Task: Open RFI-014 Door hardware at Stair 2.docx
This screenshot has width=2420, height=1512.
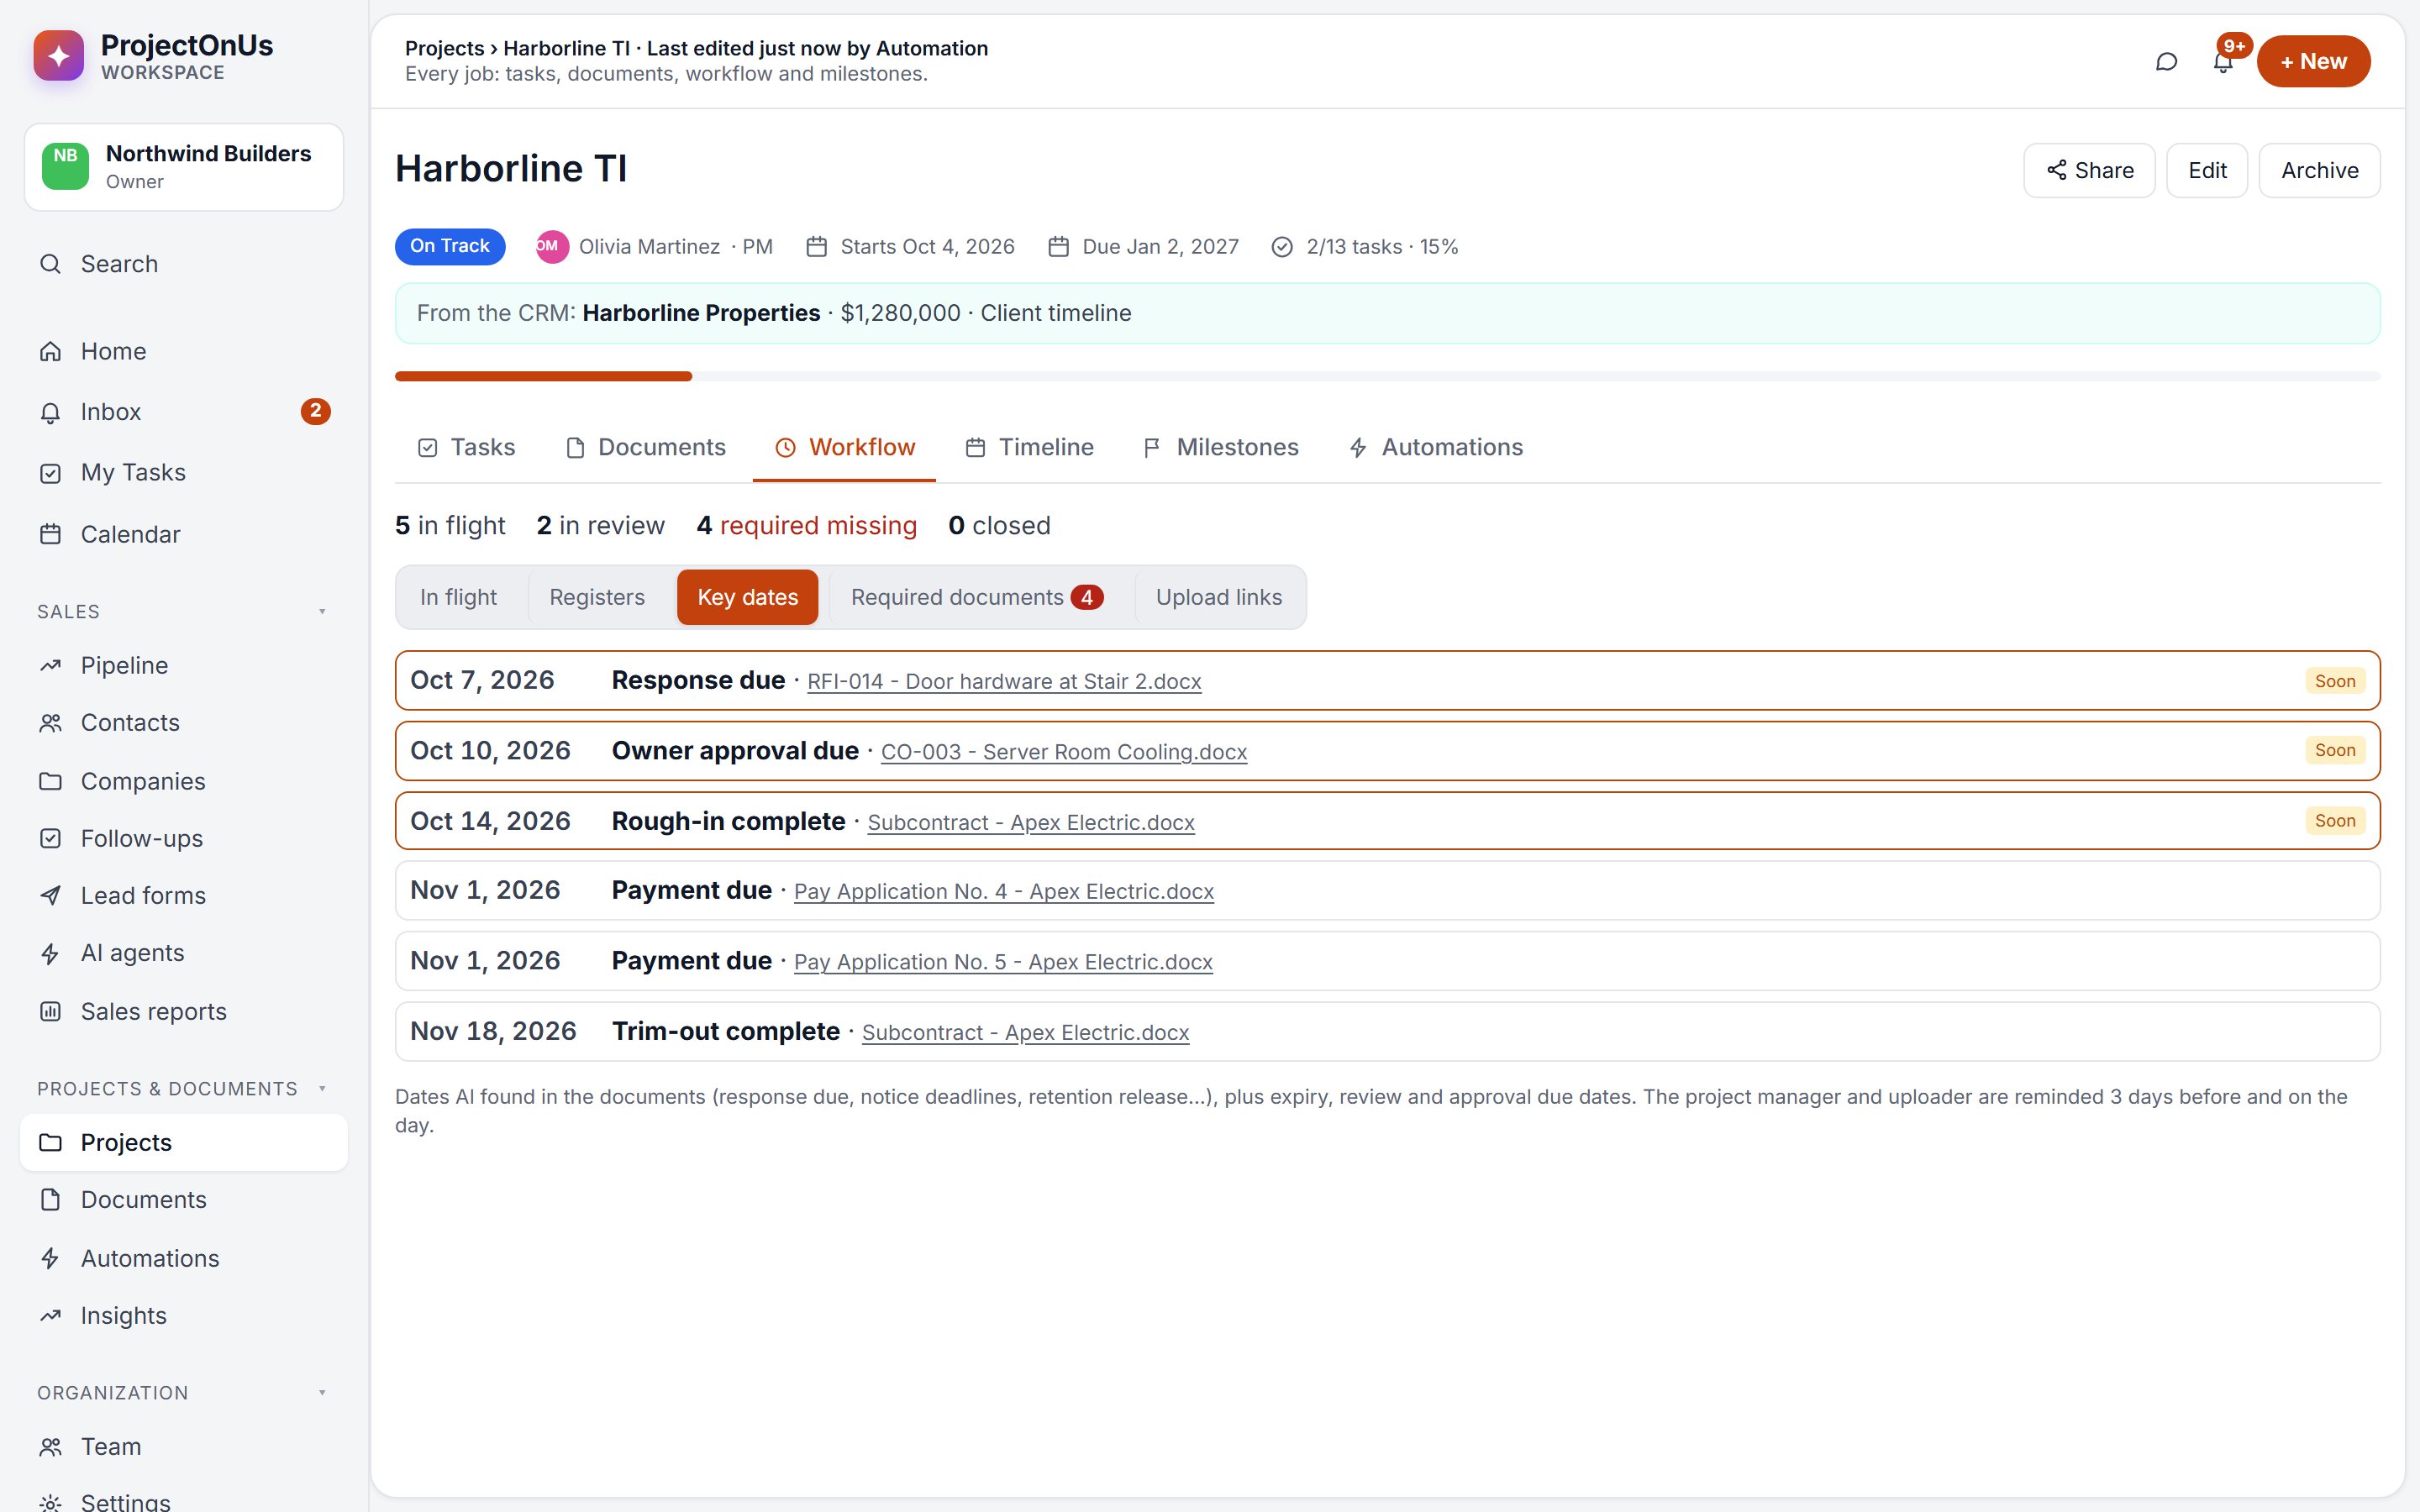Action: click(1004, 682)
